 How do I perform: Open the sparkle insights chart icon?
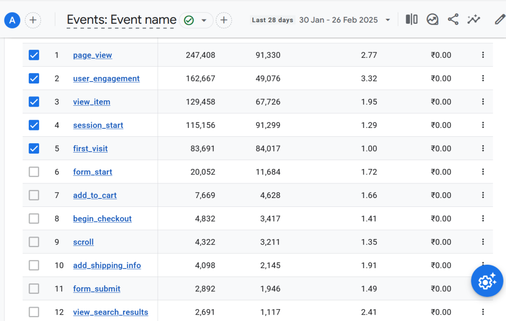pyautogui.click(x=474, y=20)
